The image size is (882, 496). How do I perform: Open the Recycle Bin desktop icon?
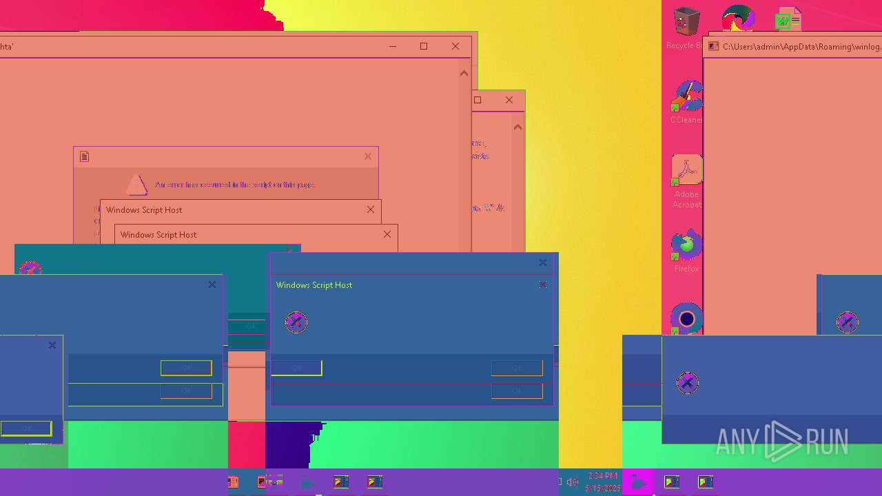pos(686,21)
